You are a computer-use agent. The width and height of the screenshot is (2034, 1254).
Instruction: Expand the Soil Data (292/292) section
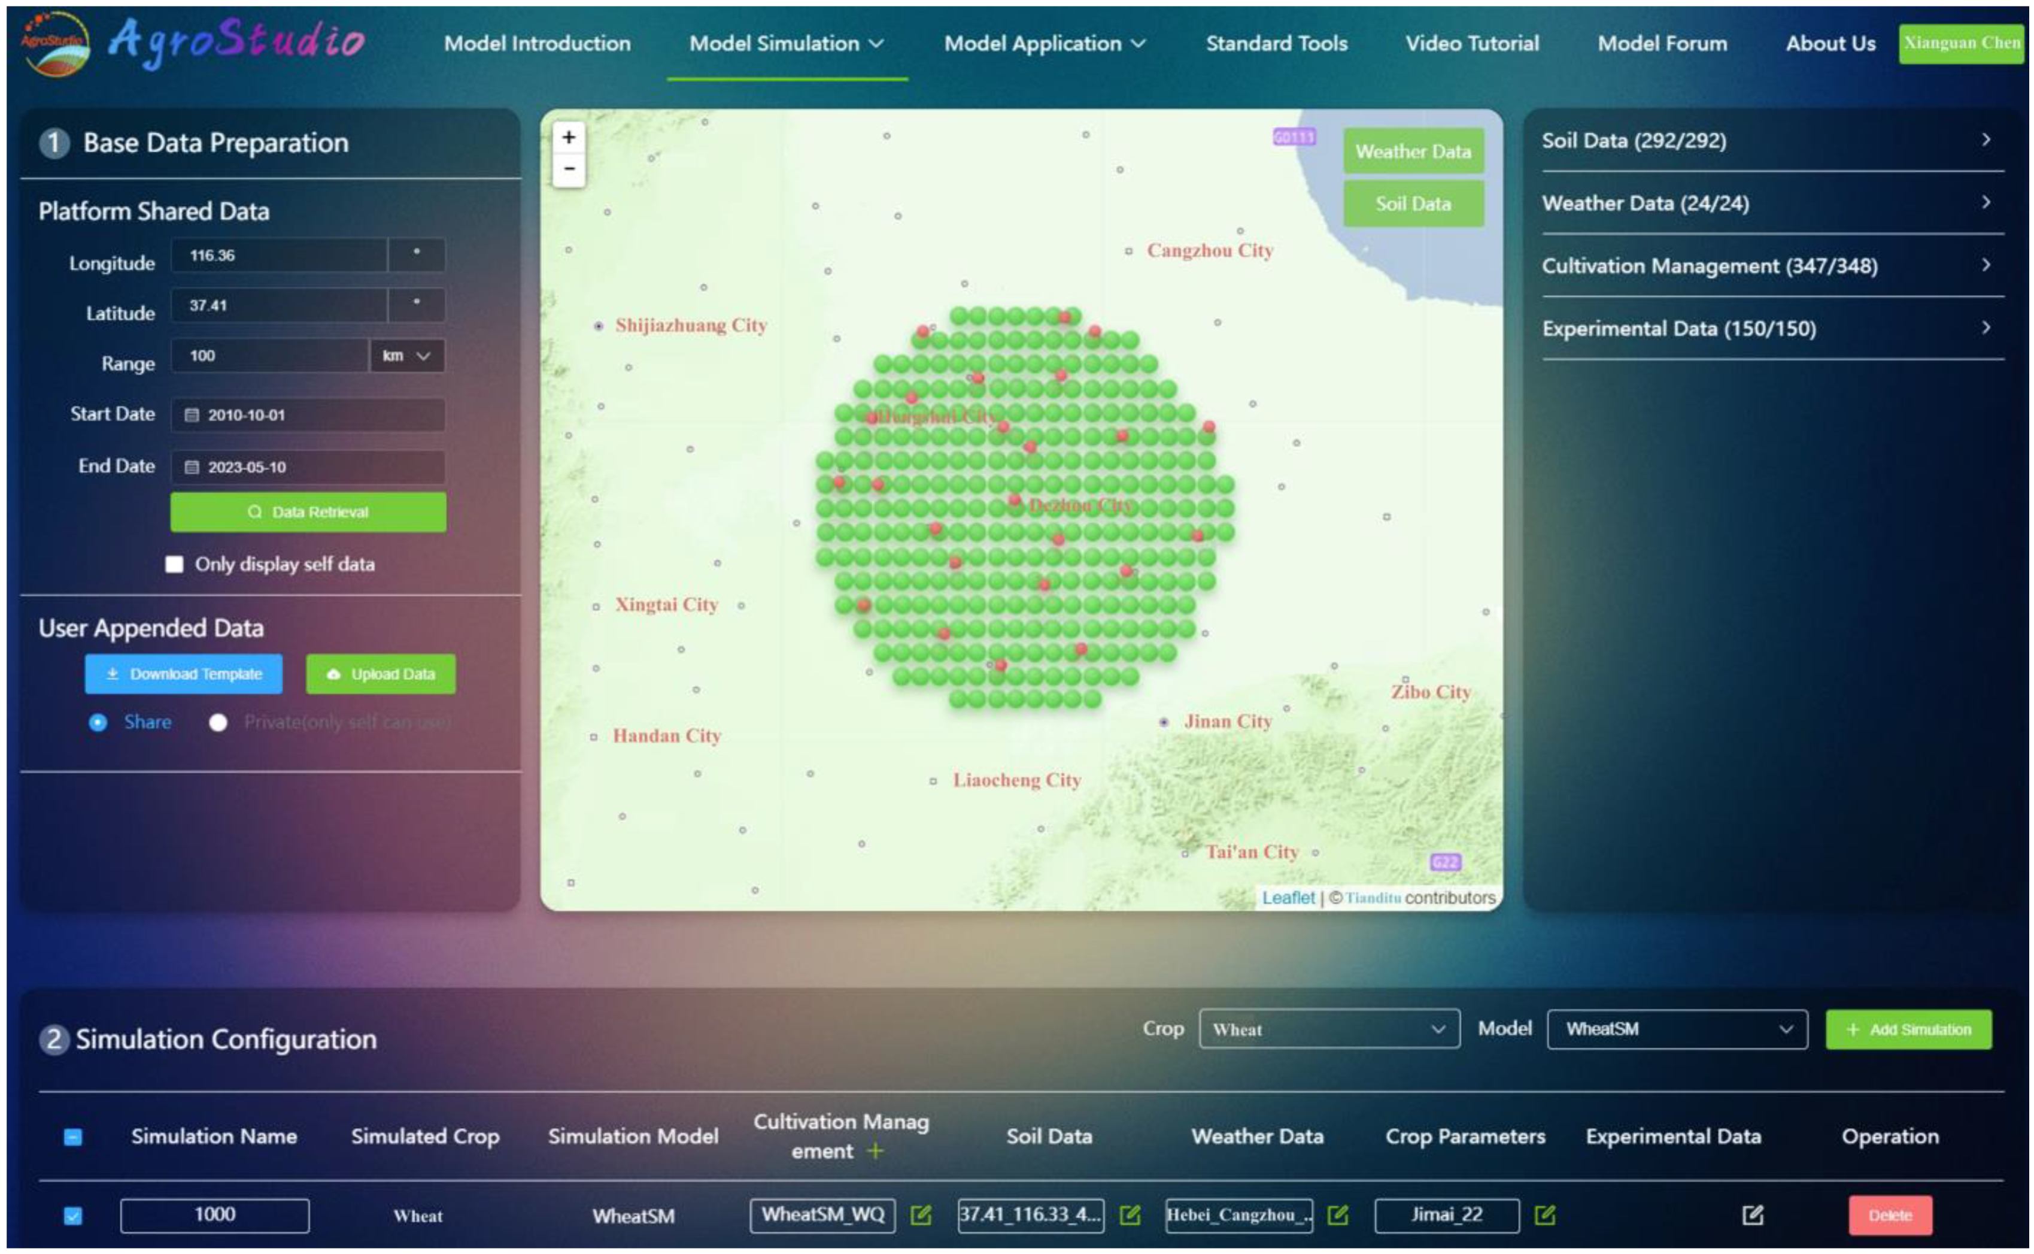pyautogui.click(x=1772, y=140)
